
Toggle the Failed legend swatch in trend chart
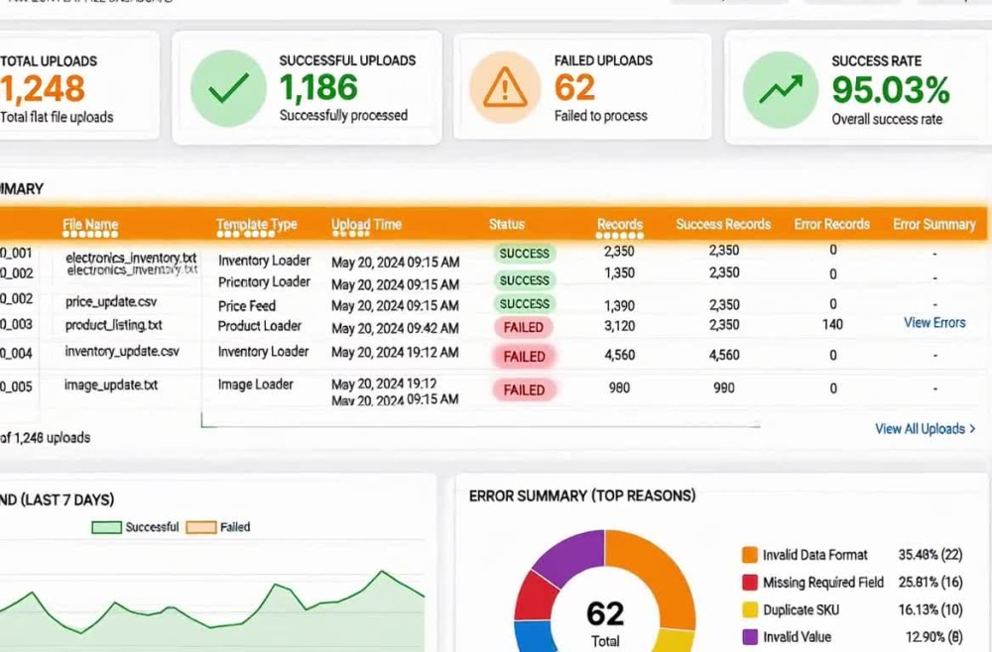pyautogui.click(x=201, y=527)
